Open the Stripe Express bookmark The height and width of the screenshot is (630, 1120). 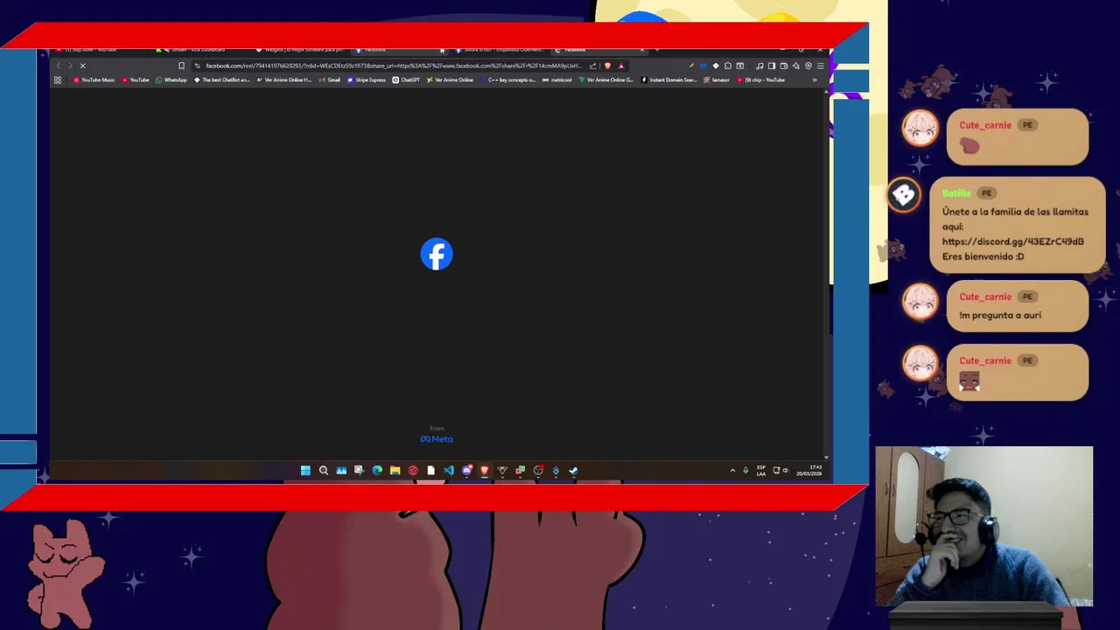pos(367,80)
